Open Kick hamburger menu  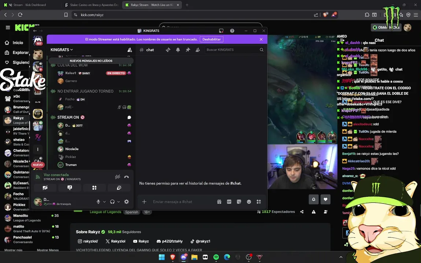pyautogui.click(x=8, y=27)
